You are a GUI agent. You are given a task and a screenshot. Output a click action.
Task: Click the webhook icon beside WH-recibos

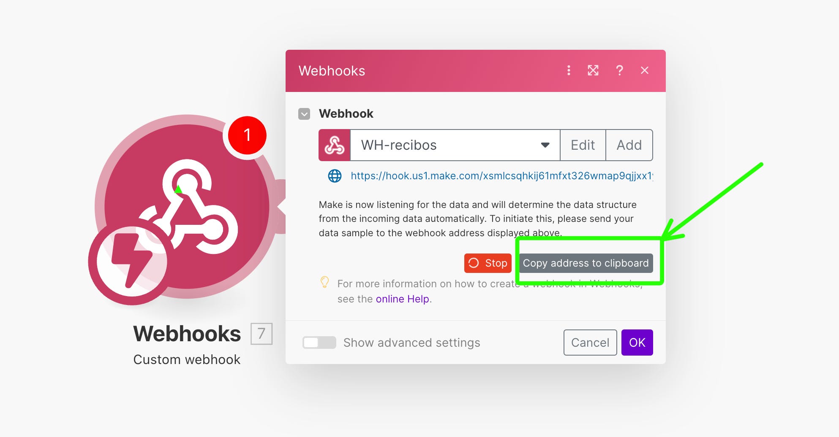335,145
